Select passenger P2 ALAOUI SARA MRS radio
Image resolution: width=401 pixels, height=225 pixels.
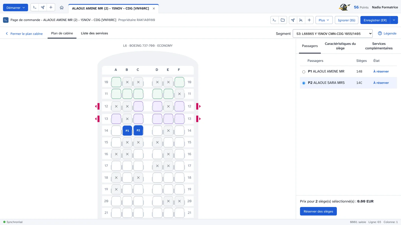pyautogui.click(x=304, y=83)
